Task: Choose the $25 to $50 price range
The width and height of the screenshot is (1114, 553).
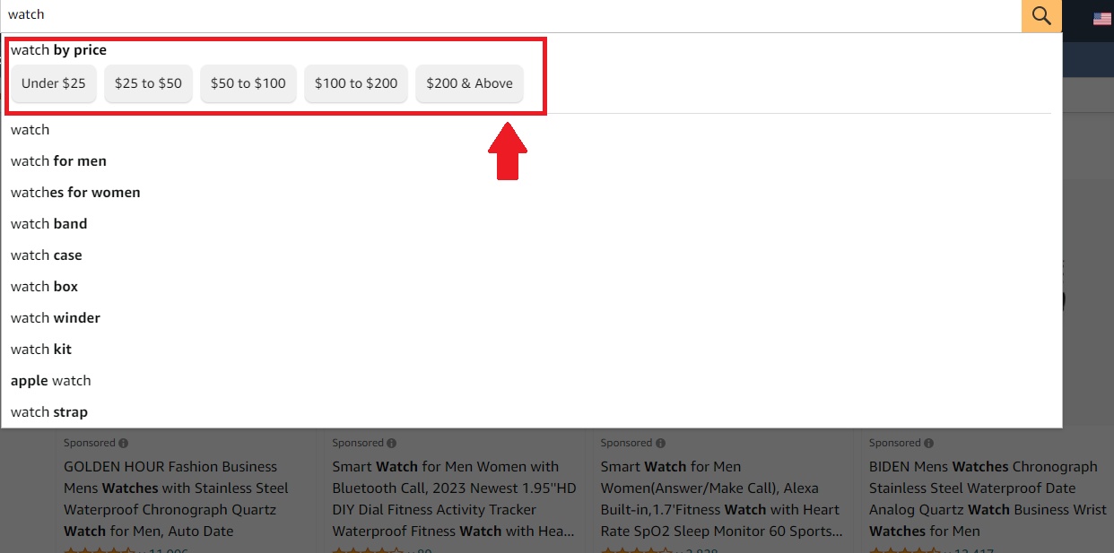Action: (148, 83)
